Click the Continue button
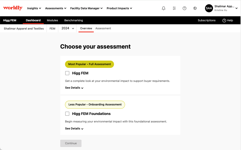Viewport: 241px width, 150px height. [x=71, y=143]
